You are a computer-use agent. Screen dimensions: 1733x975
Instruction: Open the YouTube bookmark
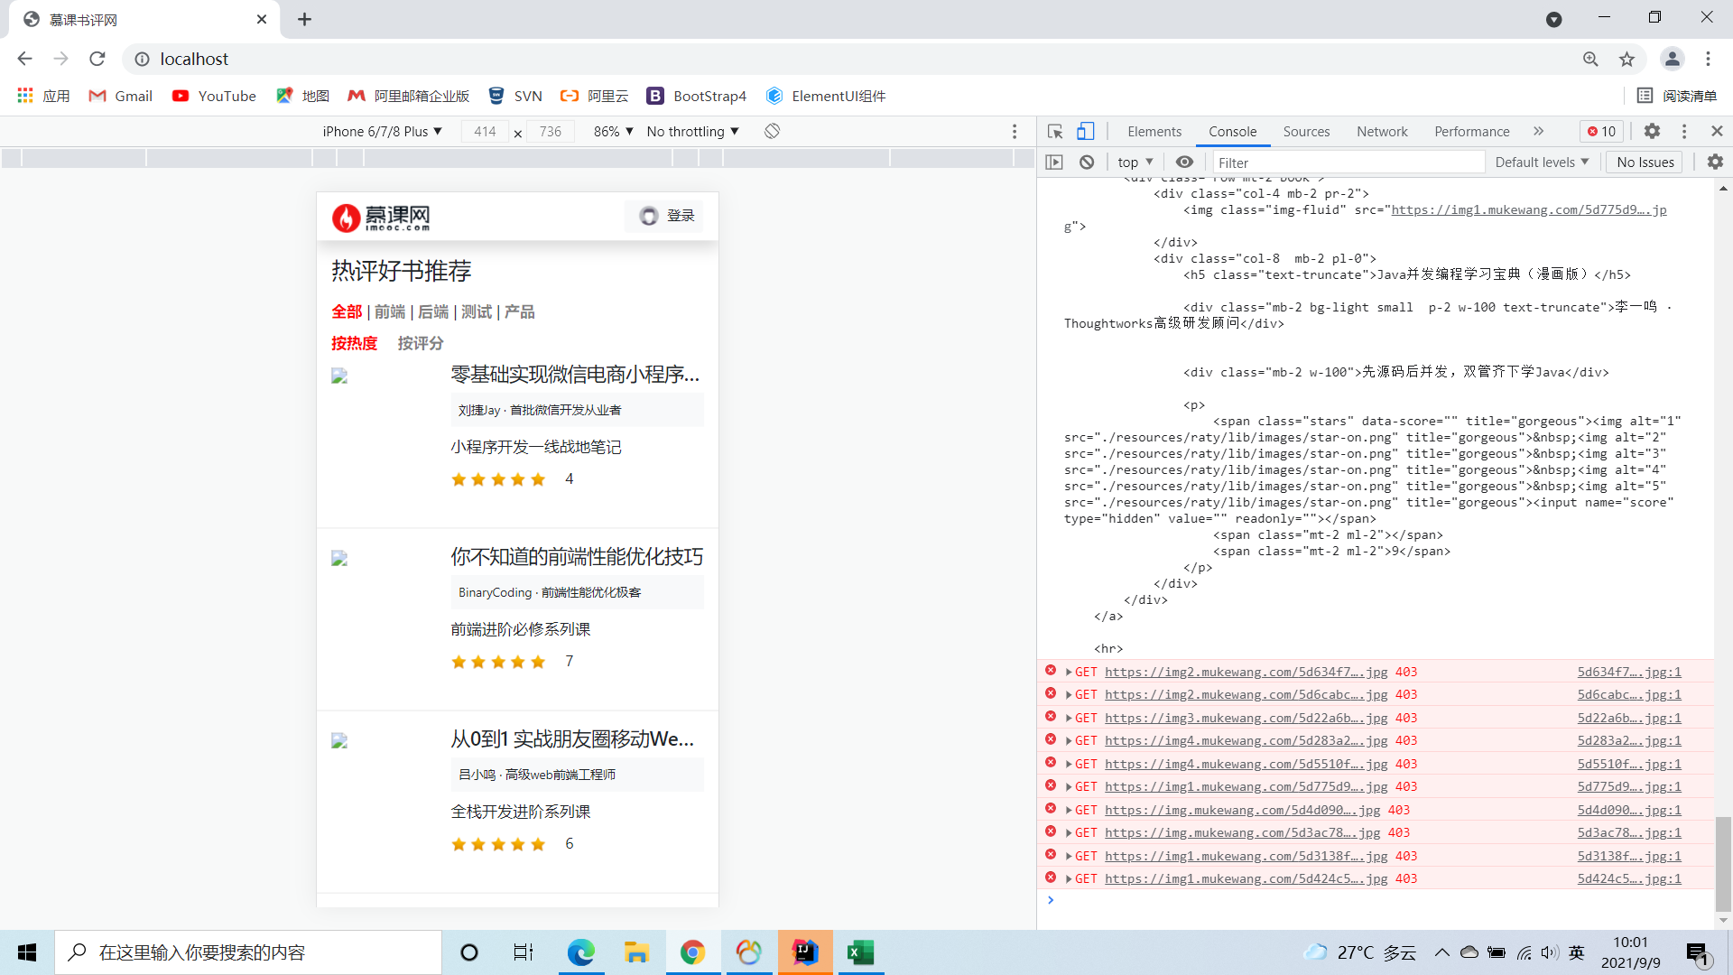[x=214, y=96]
